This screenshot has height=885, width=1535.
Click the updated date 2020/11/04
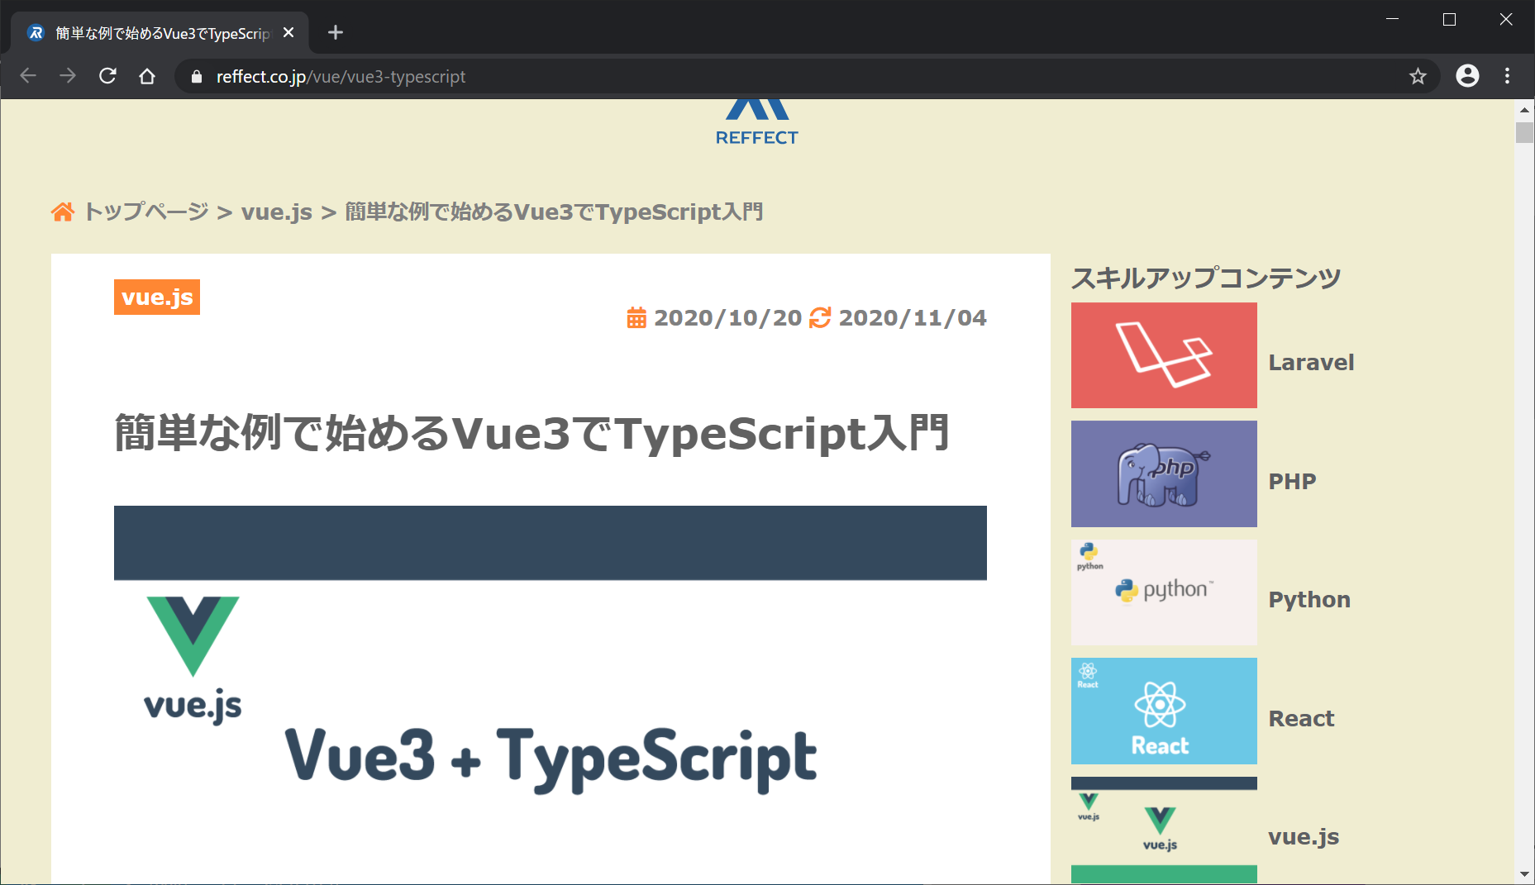(913, 318)
